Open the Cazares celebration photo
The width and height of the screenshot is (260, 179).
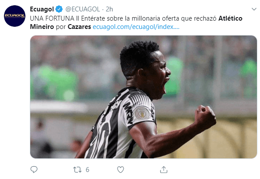point(143,97)
